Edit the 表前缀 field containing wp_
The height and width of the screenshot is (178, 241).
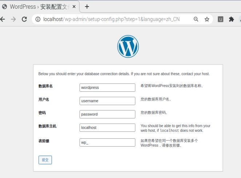point(108,142)
